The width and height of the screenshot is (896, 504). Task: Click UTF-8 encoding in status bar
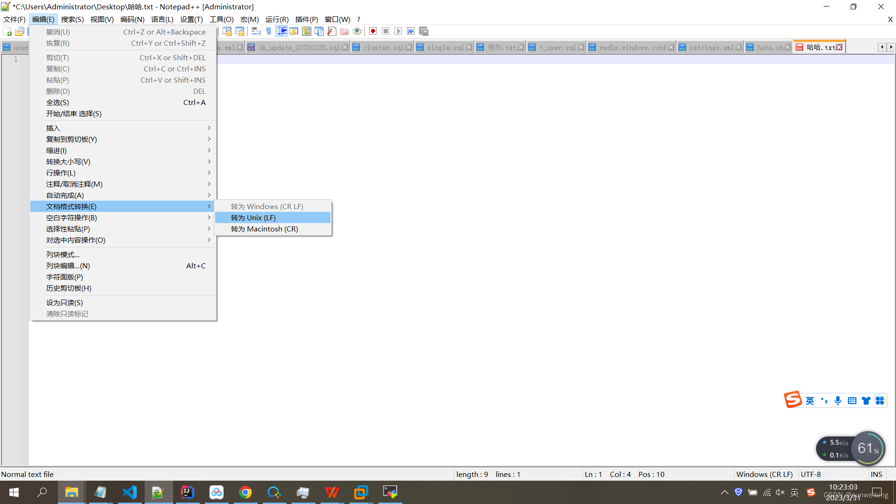(x=811, y=474)
